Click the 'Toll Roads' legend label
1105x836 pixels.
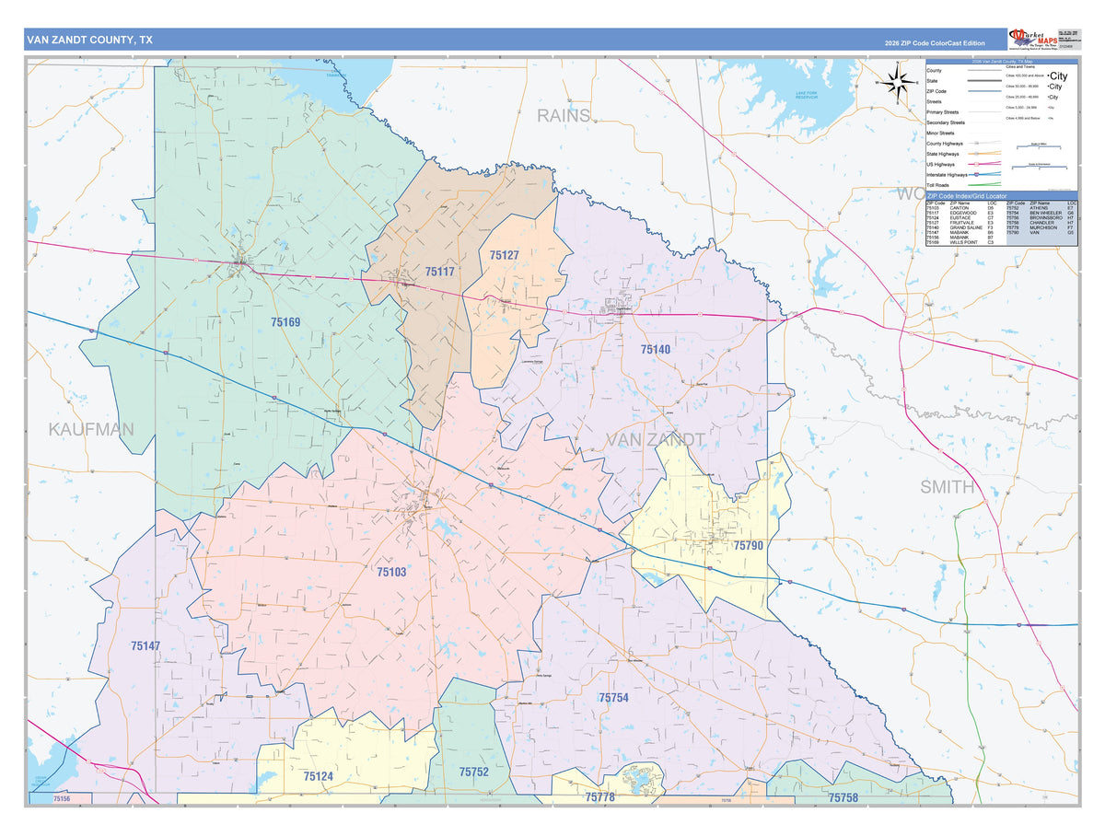937,185
